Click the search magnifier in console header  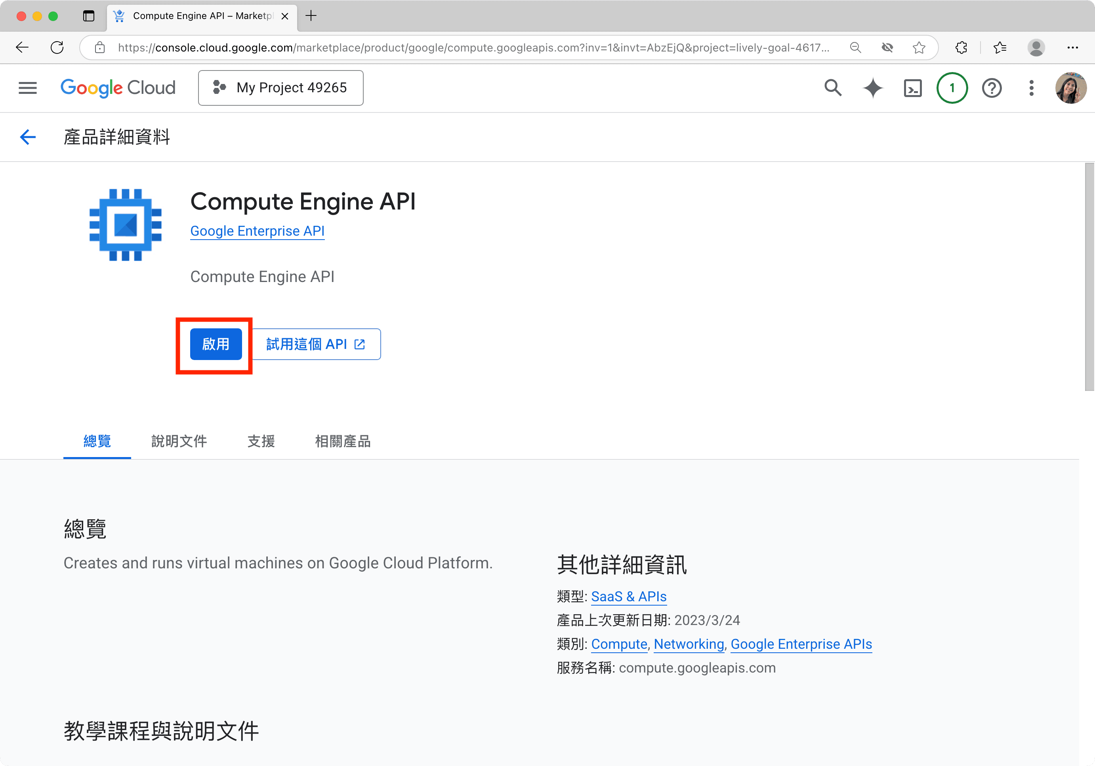(x=833, y=88)
